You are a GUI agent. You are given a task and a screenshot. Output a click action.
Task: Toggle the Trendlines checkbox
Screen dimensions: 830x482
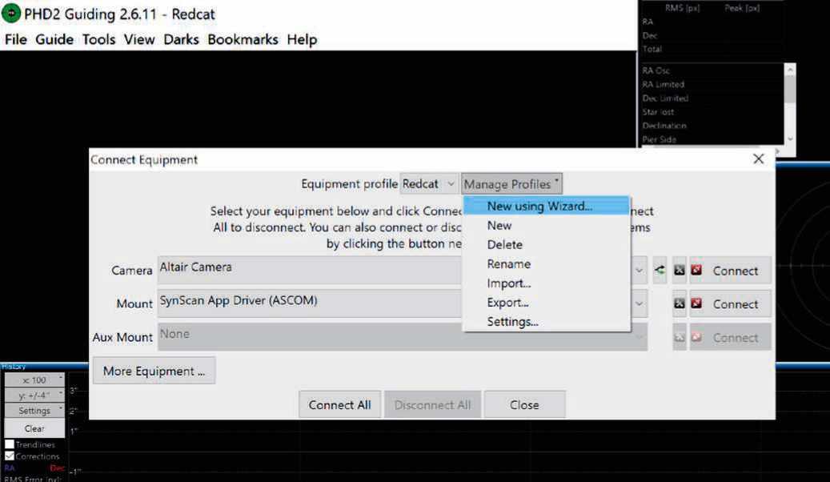[10, 444]
